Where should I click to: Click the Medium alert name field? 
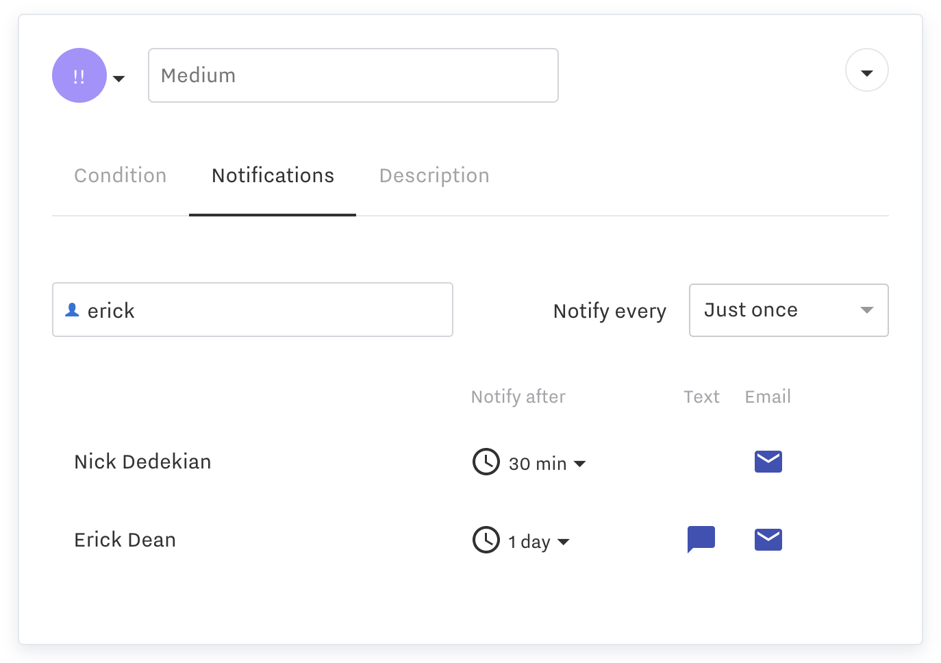coord(353,75)
